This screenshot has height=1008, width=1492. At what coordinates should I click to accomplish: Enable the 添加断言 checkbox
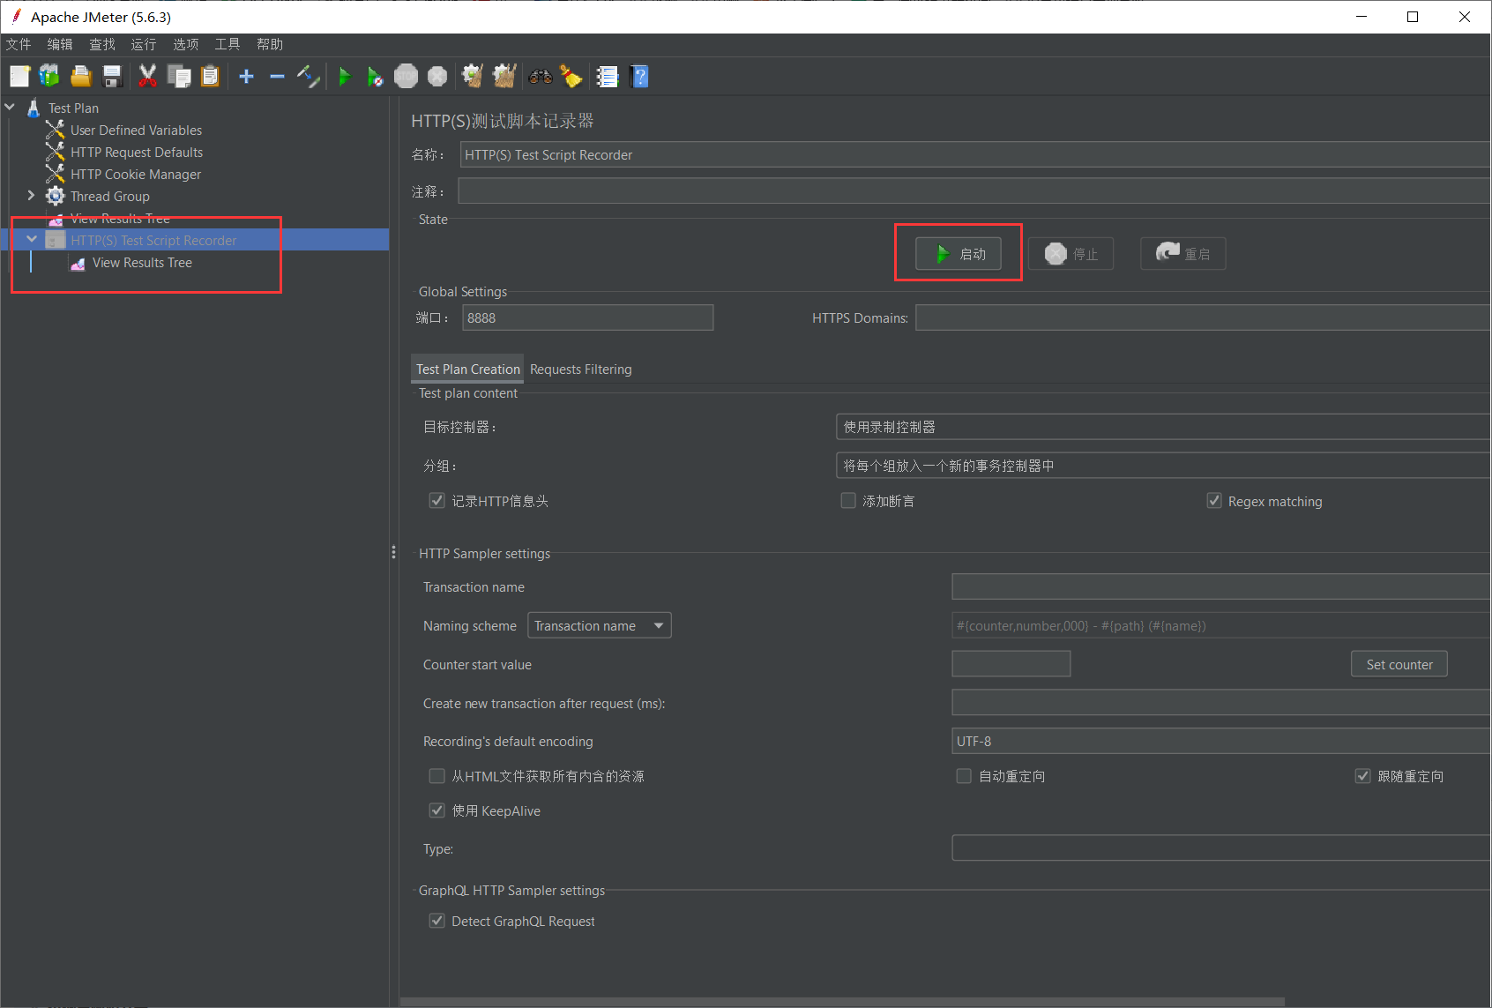click(x=848, y=501)
